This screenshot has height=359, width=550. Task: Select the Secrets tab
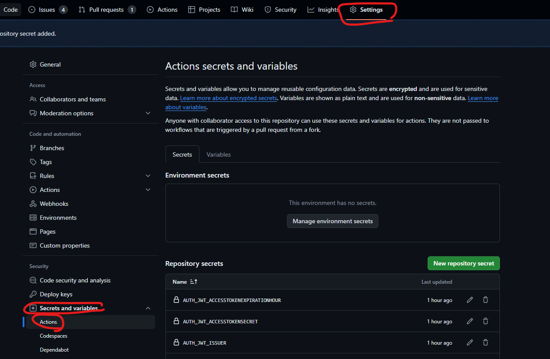[x=182, y=154]
